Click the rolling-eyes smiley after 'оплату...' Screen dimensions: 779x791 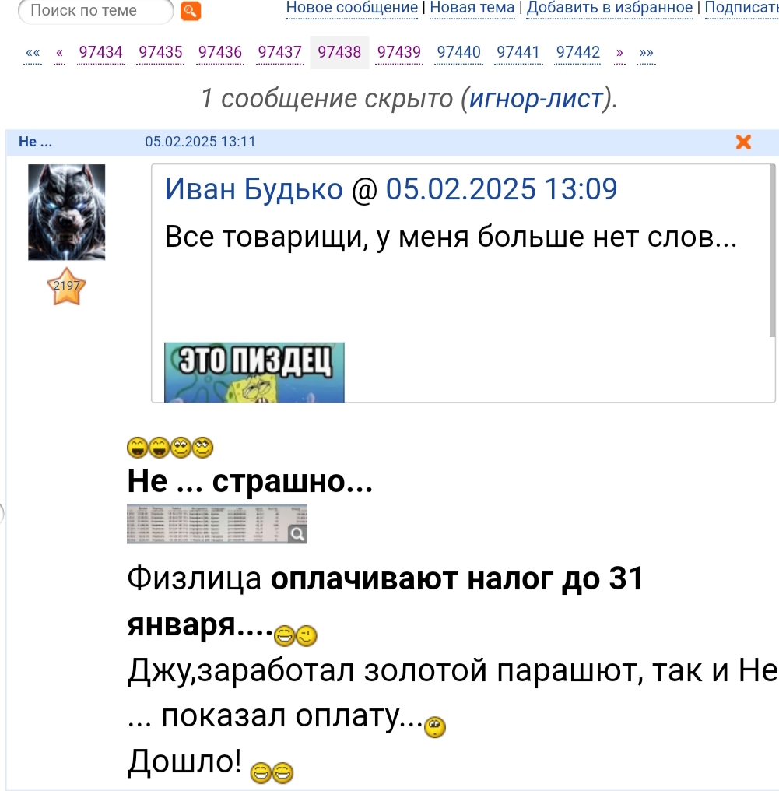pos(434,727)
